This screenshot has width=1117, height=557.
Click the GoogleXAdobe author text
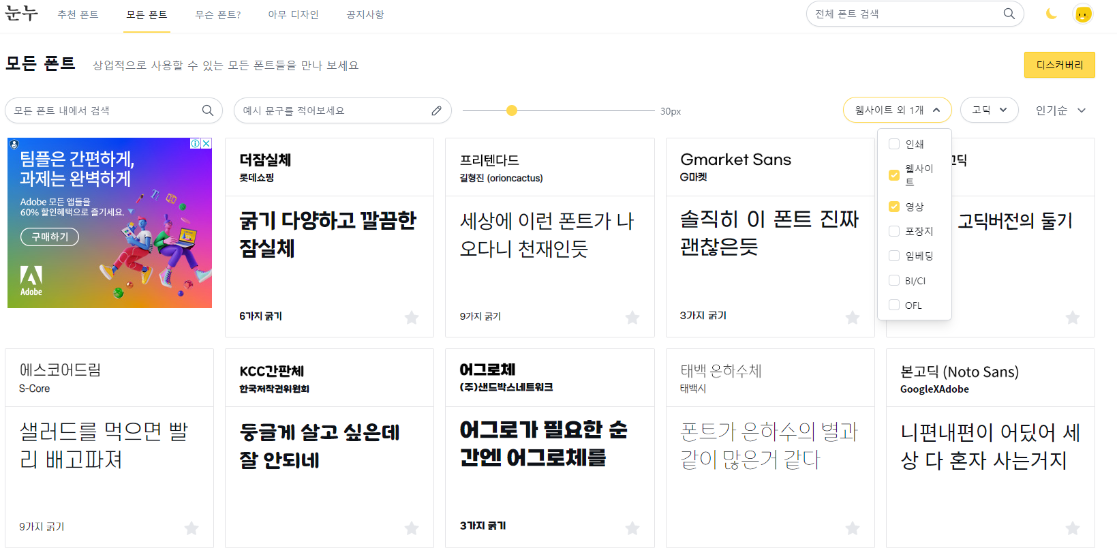point(934,389)
